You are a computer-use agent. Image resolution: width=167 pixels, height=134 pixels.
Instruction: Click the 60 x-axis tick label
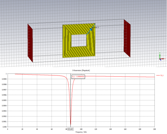click(52, 129)
